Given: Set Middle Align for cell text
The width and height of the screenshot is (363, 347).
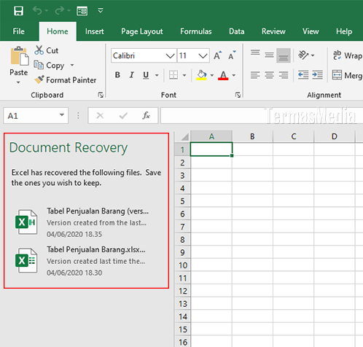Looking at the screenshot, I should click(269, 55).
